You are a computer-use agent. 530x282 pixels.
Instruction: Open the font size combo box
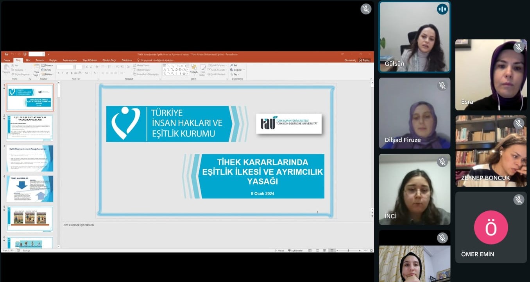click(80, 67)
